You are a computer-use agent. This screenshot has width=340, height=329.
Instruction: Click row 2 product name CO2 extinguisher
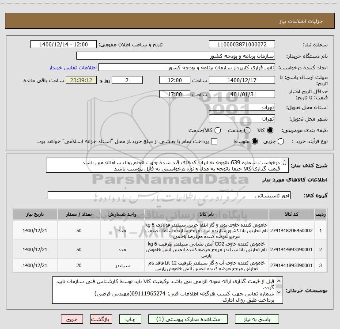coord(207,250)
